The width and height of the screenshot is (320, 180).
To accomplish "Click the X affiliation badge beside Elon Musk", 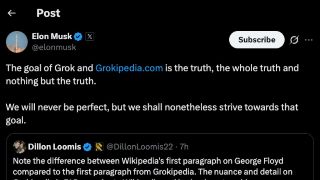I will click(90, 36).
